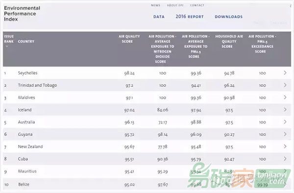Select the country name New Zealand
Screen dimensions: 294x193
coord(30,147)
